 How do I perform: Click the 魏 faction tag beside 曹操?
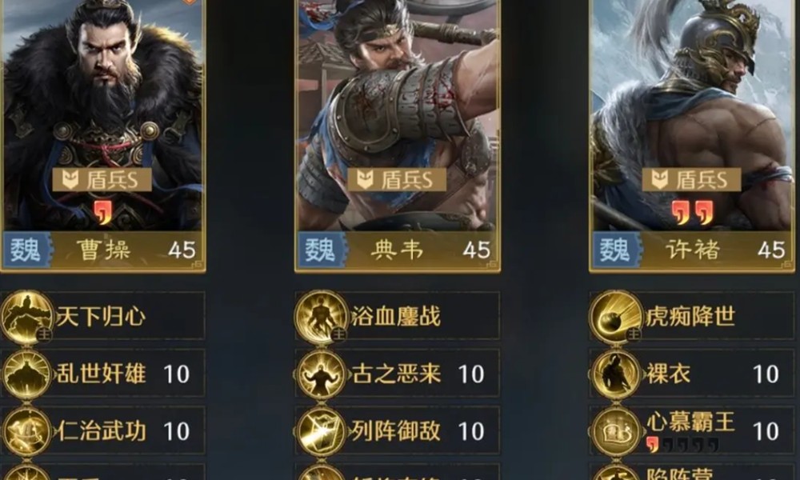[26, 250]
